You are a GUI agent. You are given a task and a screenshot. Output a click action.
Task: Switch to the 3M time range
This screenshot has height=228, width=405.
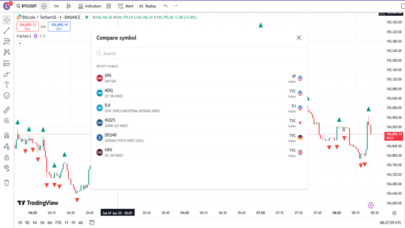(42, 223)
